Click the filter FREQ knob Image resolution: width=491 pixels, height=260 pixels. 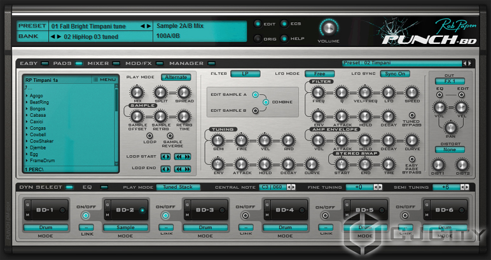(x=318, y=92)
